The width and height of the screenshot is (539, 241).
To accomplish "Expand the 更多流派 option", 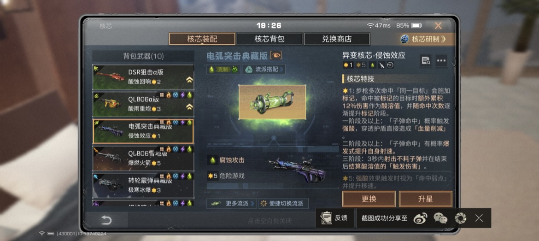I will tap(231, 204).
